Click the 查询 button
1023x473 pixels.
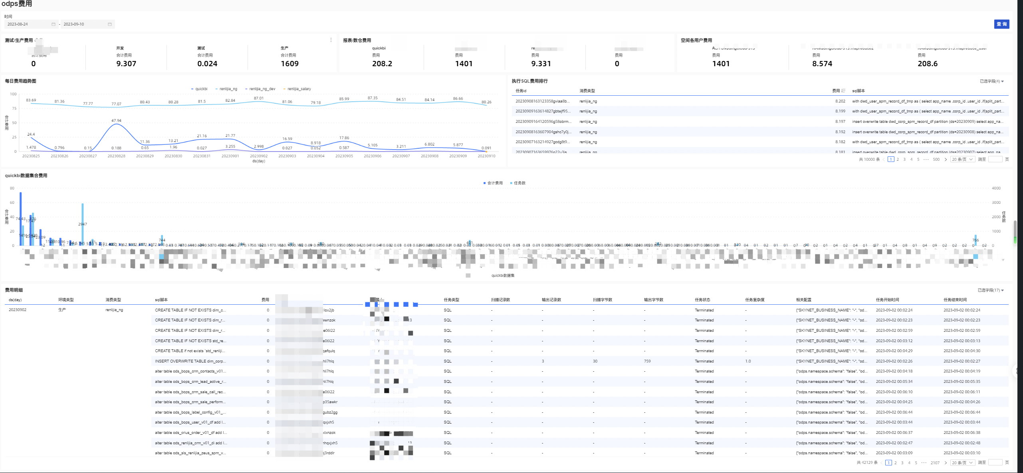[1001, 24]
